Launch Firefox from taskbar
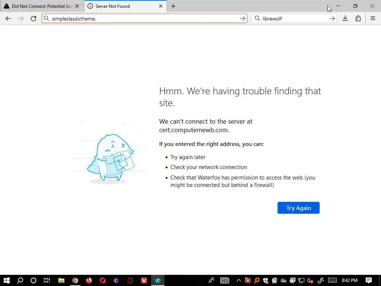The image size is (381, 286). 89,280
